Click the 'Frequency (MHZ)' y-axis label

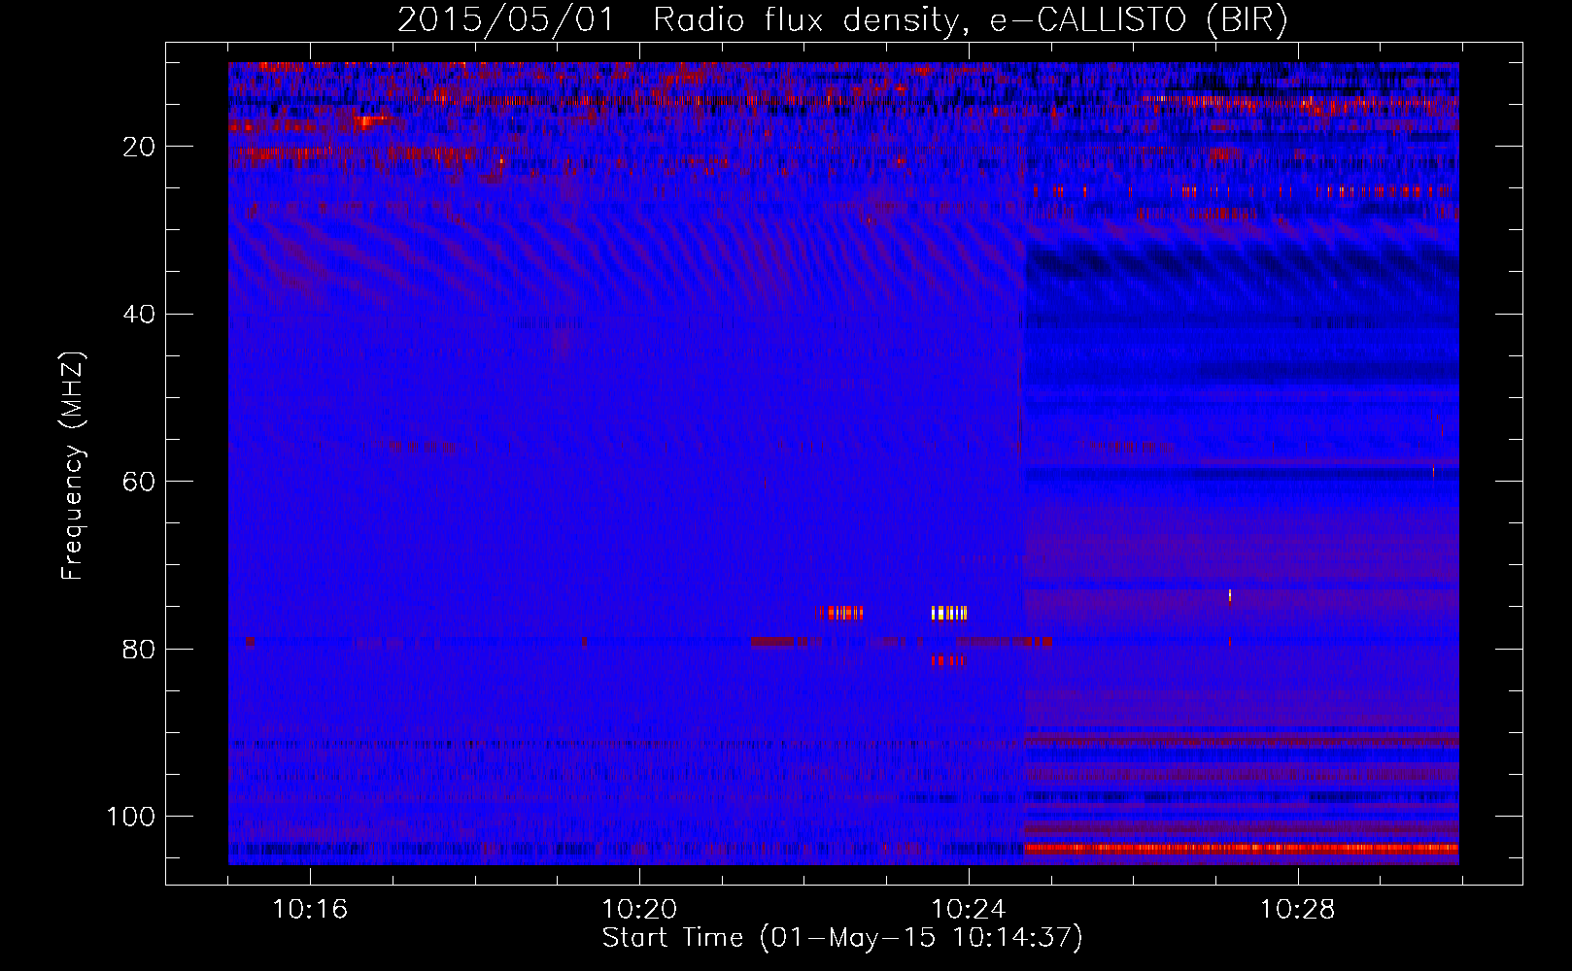pyautogui.click(x=74, y=466)
